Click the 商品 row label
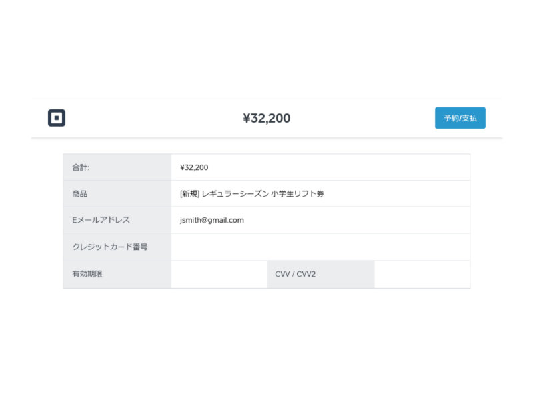 click(79, 194)
